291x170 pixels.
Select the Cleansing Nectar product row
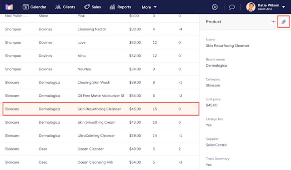pos(100,29)
